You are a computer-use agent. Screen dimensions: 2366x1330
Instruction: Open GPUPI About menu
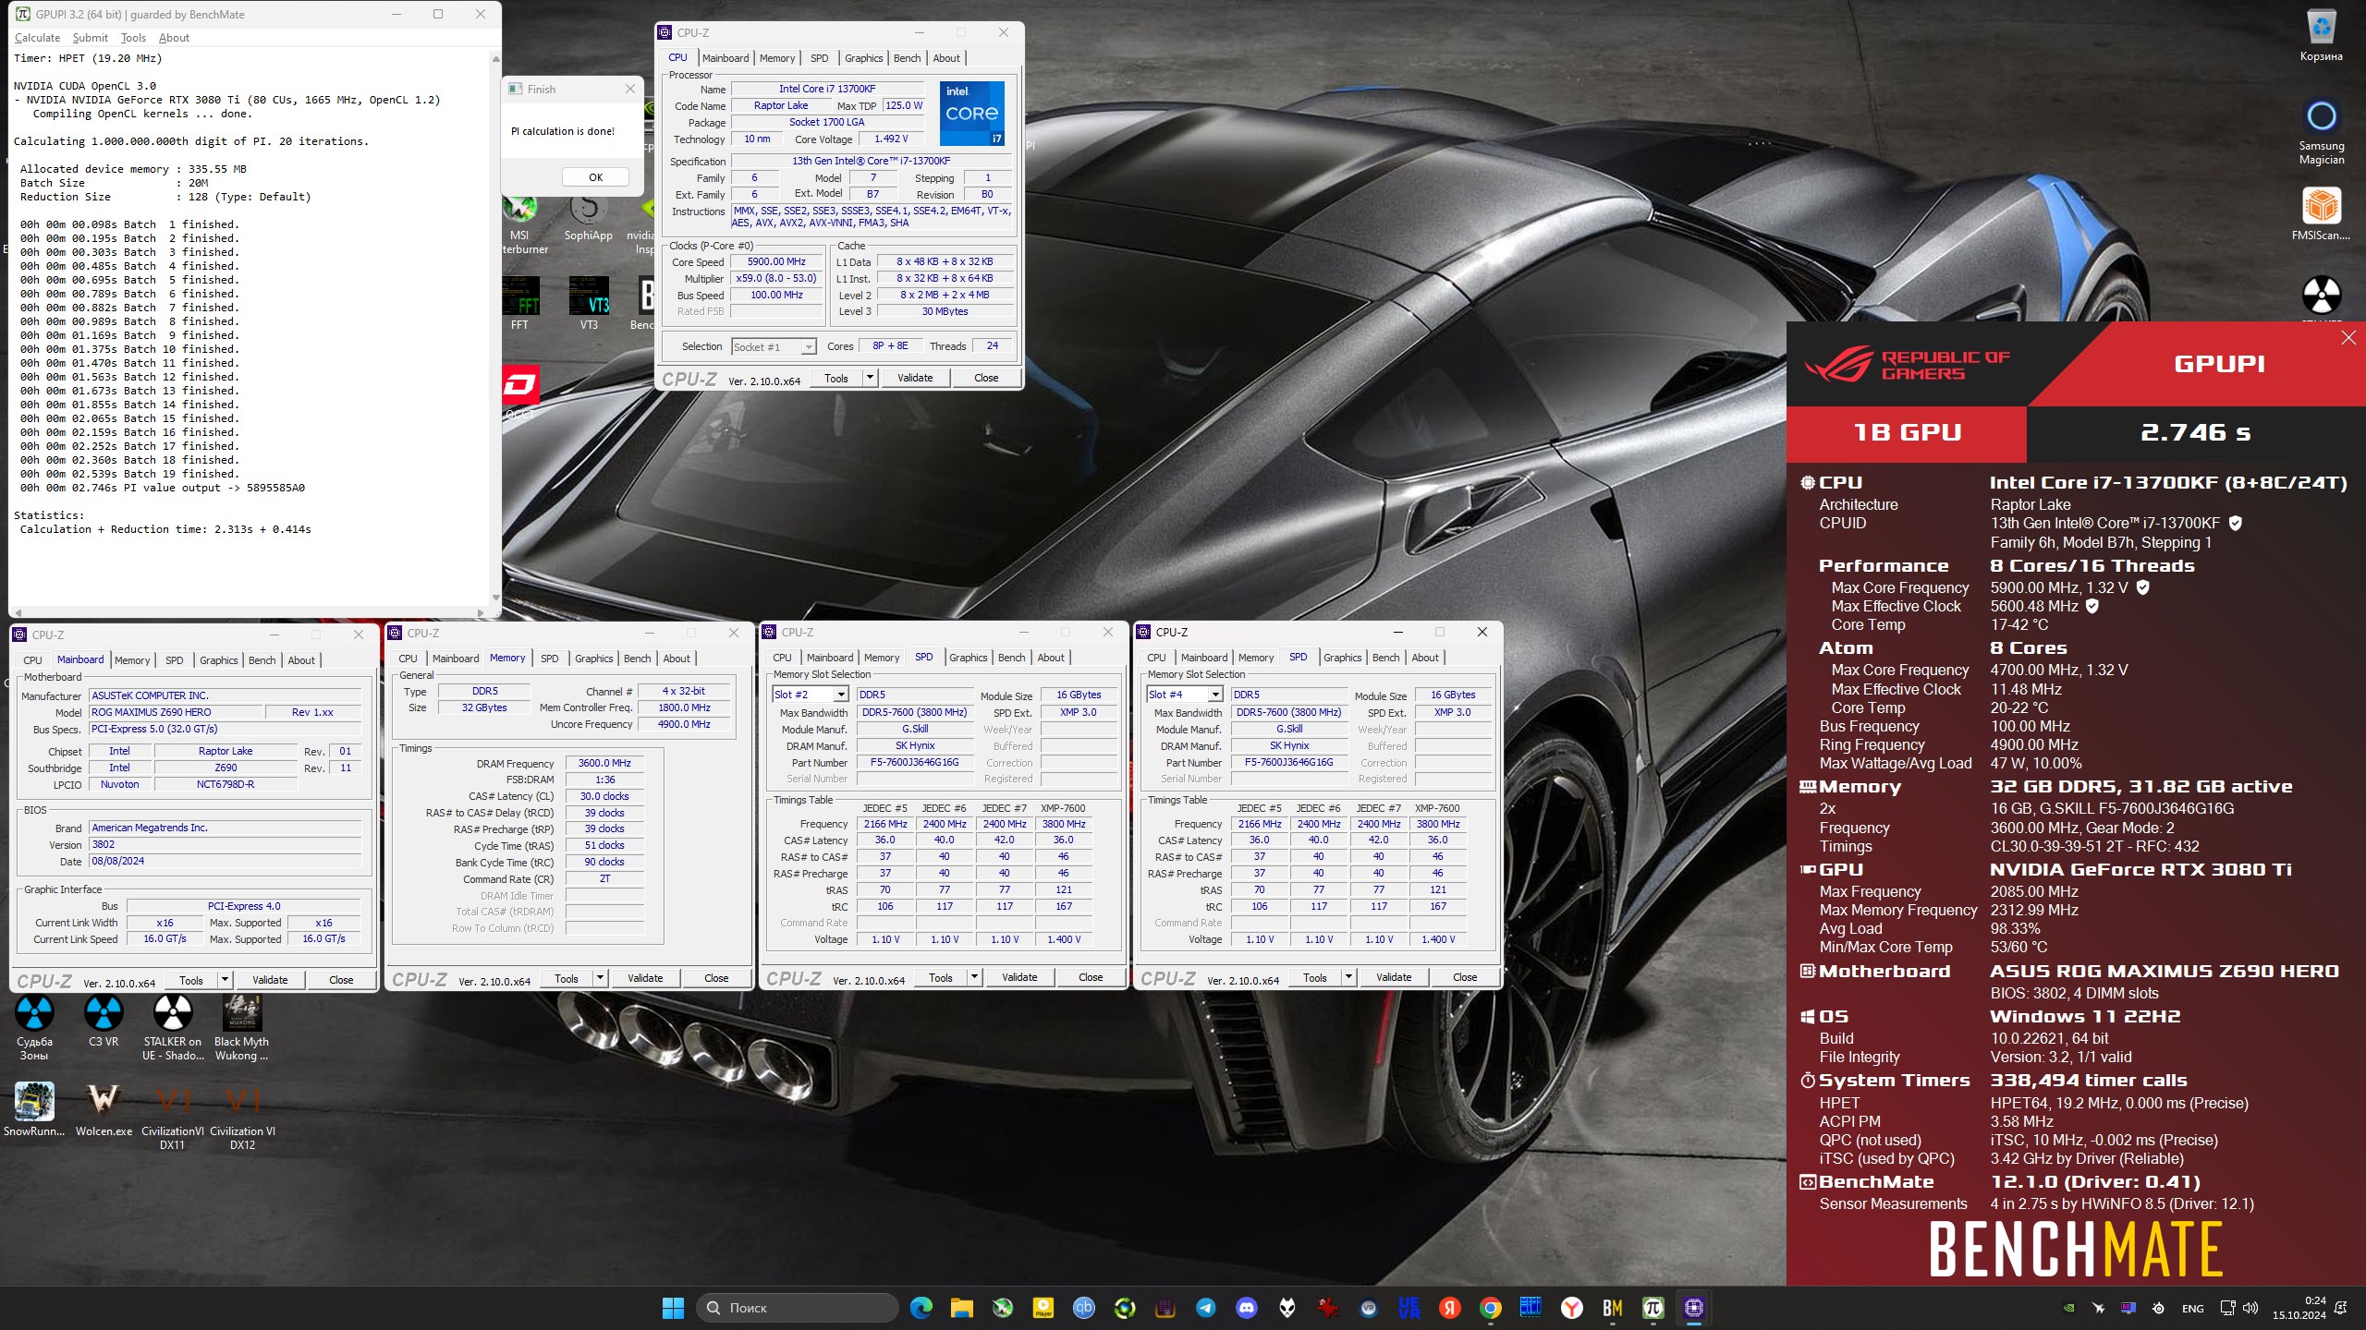(174, 38)
